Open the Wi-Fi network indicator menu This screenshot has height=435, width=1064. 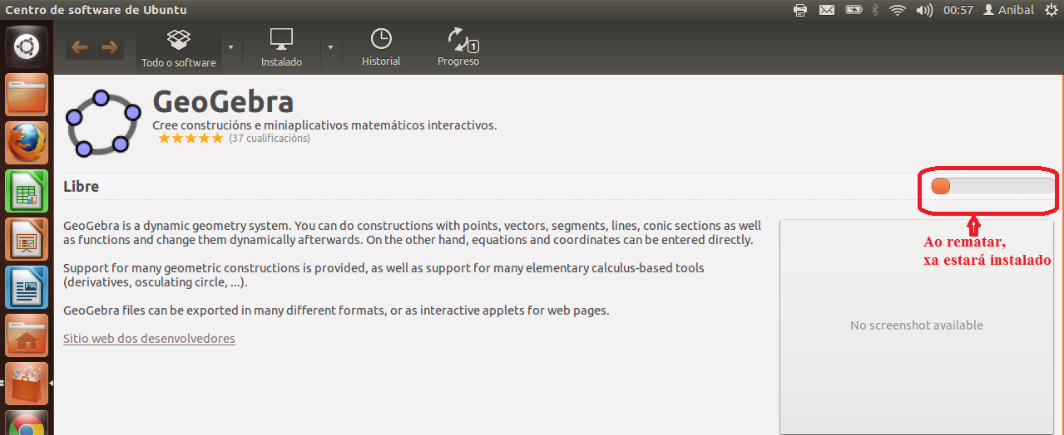[897, 10]
